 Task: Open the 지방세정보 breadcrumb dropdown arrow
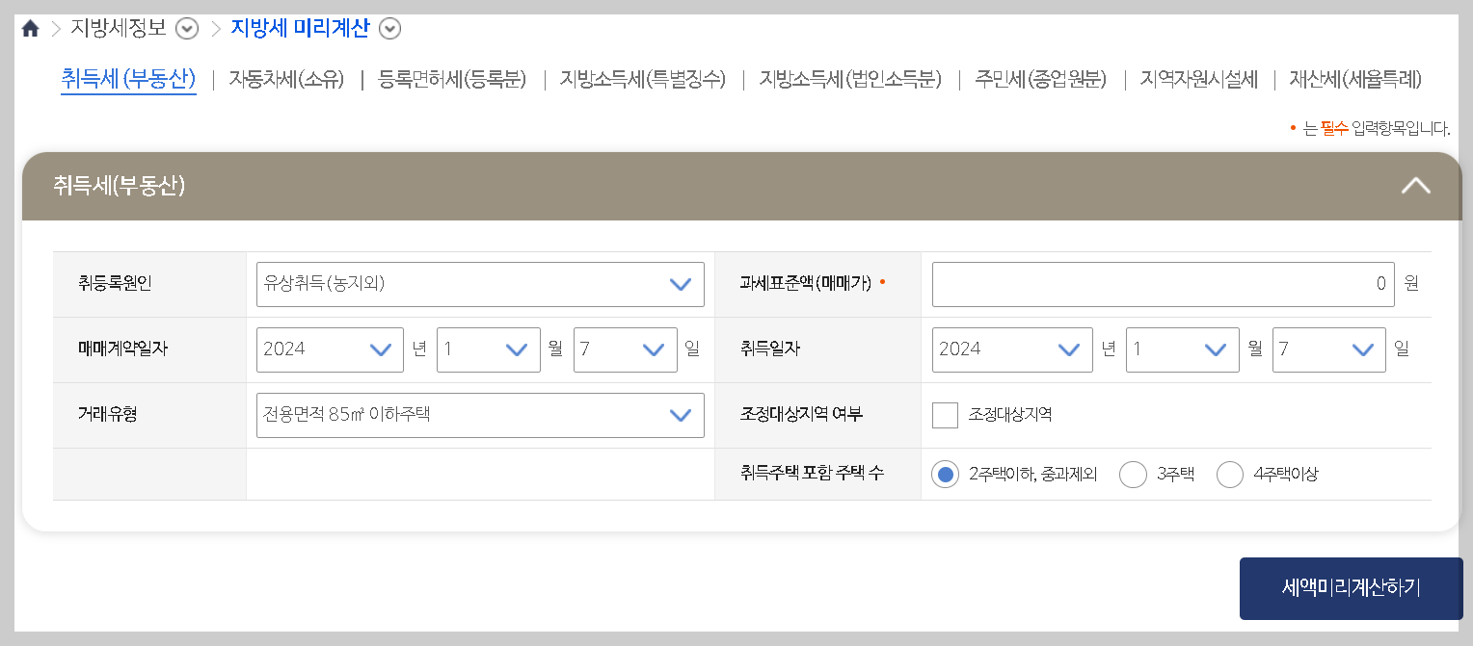(186, 29)
